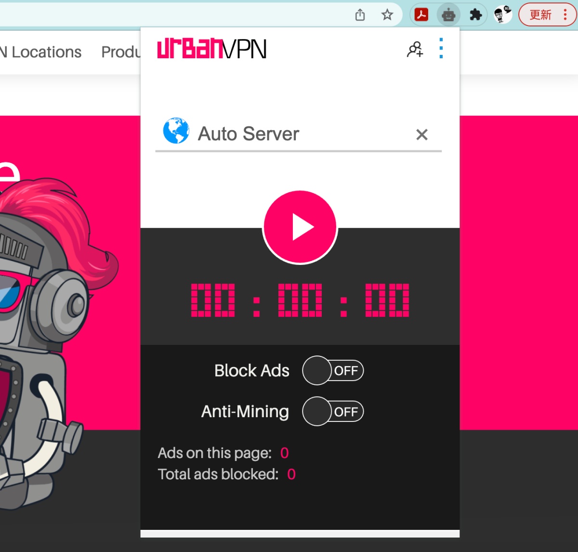The width and height of the screenshot is (578, 552).
Task: Open the Auto Server location selector
Action: tap(298, 134)
